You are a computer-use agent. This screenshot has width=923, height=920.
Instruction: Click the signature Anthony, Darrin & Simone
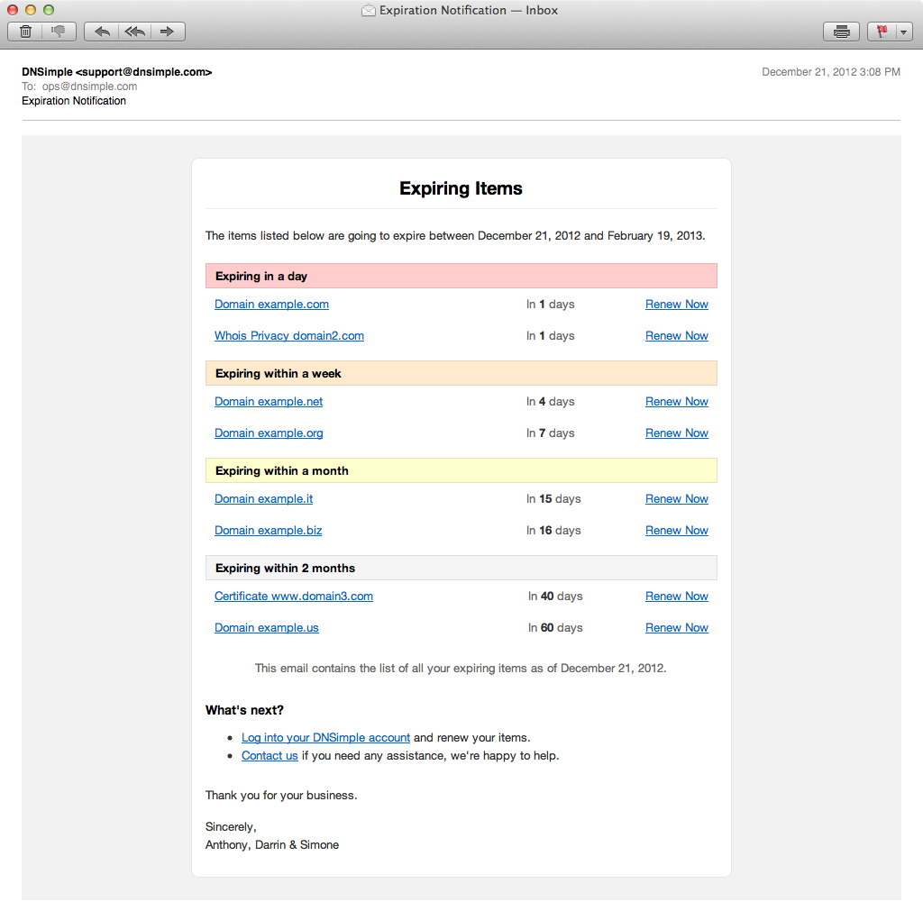[x=272, y=844]
